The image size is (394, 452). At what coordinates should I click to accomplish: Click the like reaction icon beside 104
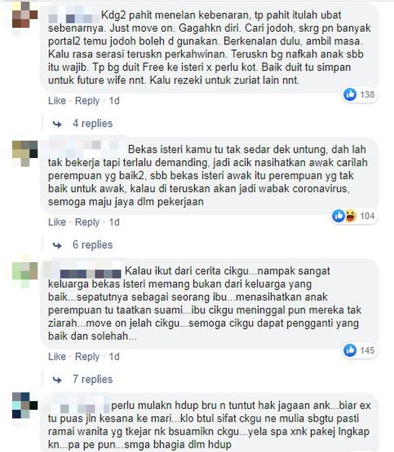pyautogui.click(x=338, y=216)
